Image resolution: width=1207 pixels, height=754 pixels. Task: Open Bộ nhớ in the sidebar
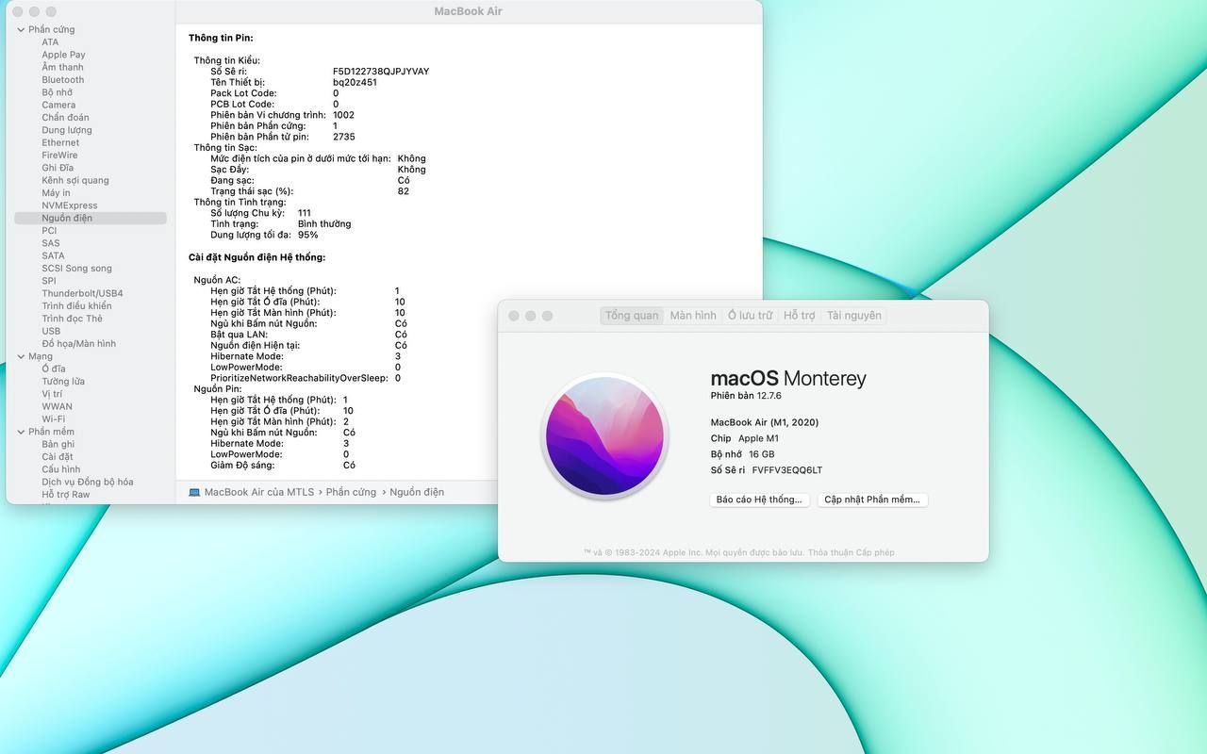(57, 92)
